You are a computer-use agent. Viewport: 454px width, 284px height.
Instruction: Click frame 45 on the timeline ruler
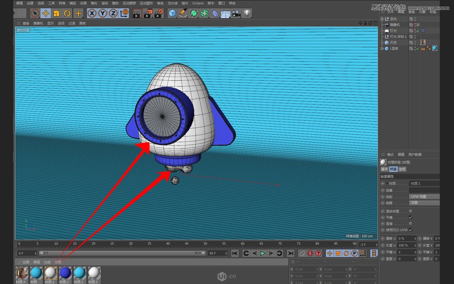187,243
